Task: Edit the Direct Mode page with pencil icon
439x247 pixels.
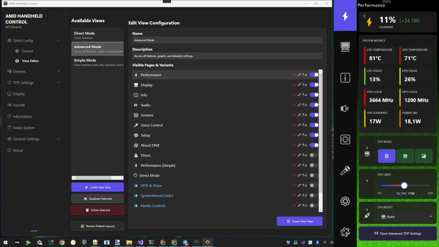Action: (299, 175)
